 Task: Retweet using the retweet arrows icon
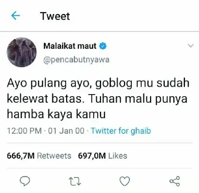[x=75, y=181]
